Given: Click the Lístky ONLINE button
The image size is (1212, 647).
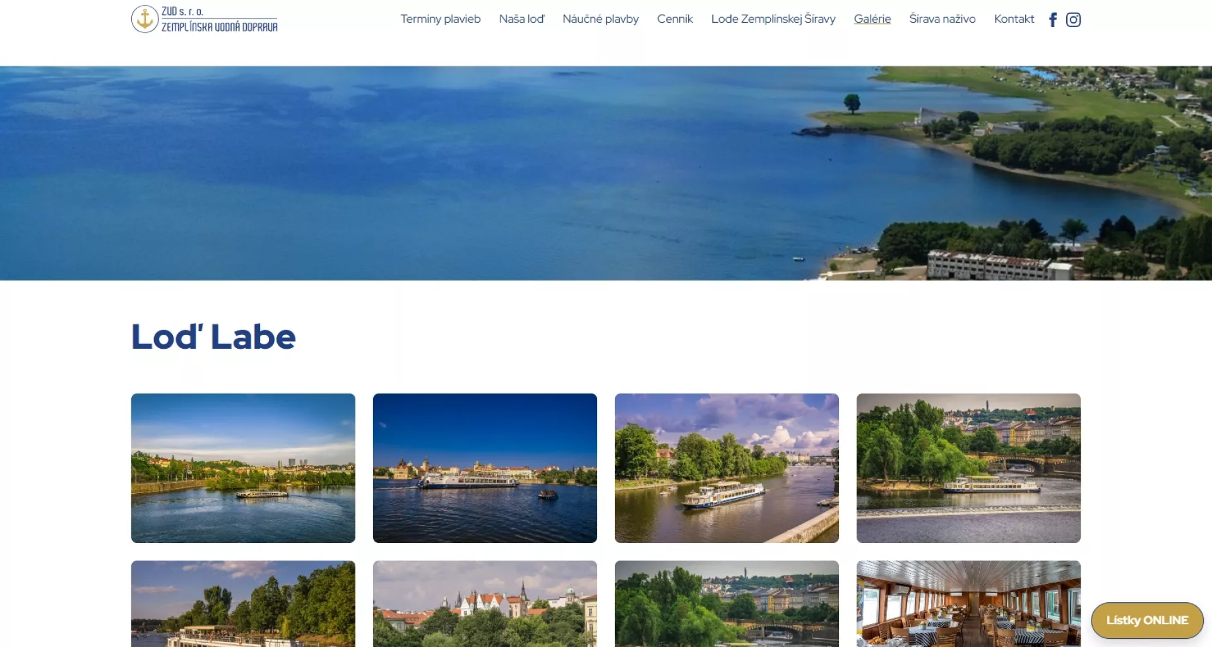Looking at the screenshot, I should pos(1147,621).
